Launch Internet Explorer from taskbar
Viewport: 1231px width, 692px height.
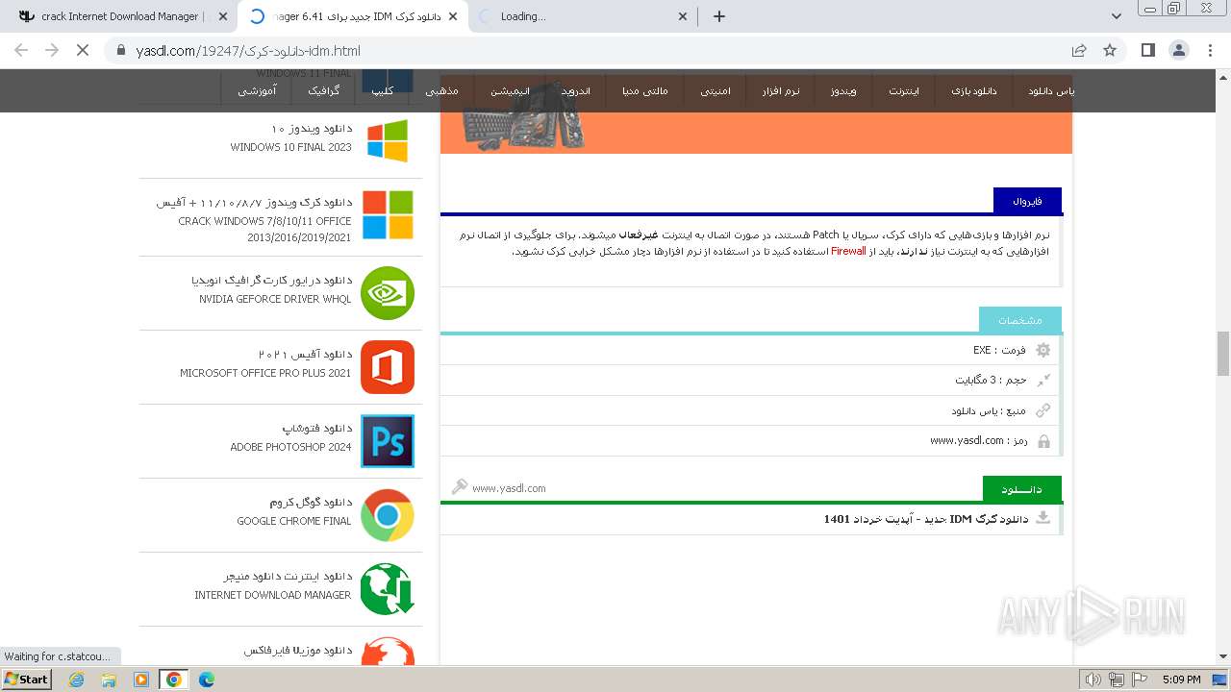[x=77, y=680]
